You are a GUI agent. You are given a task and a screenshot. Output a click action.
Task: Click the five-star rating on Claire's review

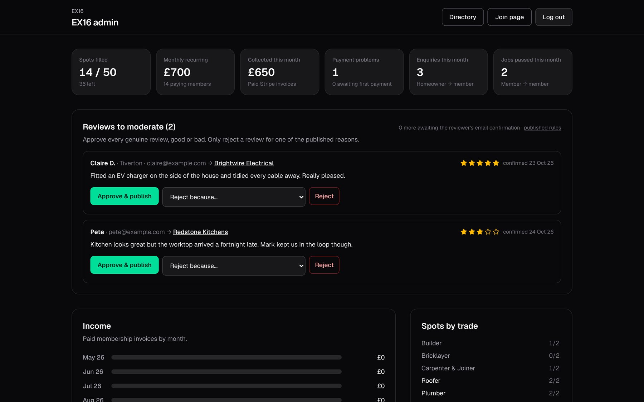click(480, 163)
